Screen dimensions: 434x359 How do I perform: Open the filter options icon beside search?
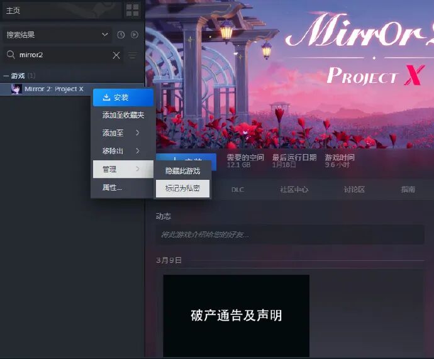(x=133, y=55)
